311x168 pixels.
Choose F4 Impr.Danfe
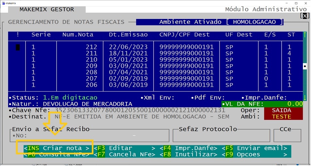coord(188,148)
